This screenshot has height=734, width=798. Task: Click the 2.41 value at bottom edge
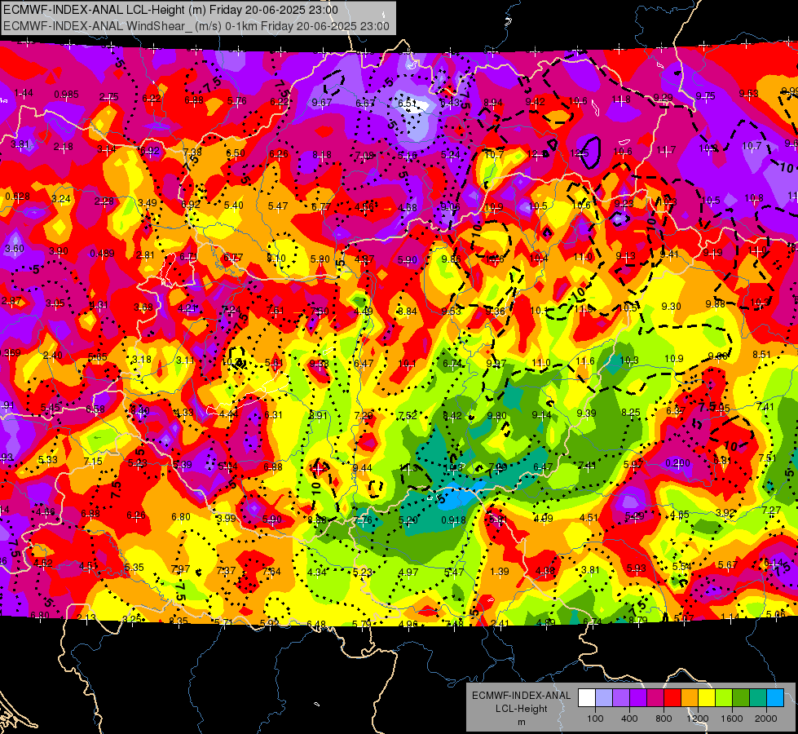(500, 623)
